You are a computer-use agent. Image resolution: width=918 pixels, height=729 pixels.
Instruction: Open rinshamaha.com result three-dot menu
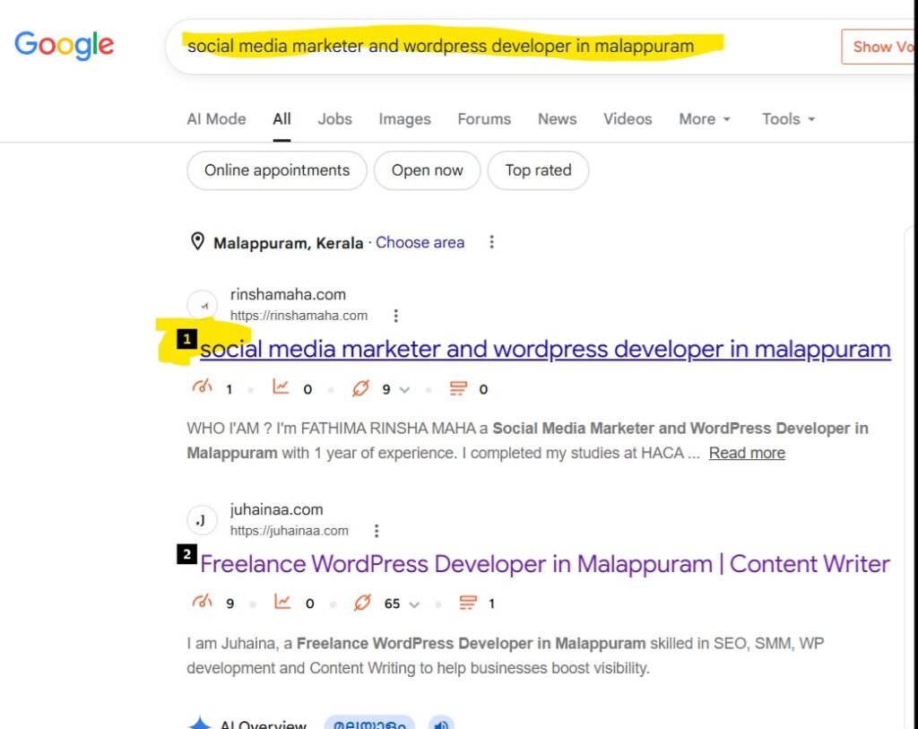tap(396, 316)
